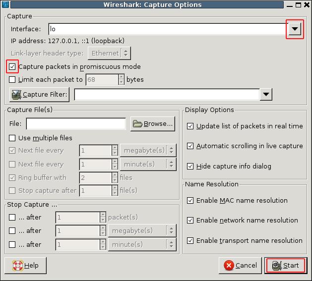This screenshot has width=312, height=281.
Task: Click Start to begin the capture
Action: pos(286,266)
